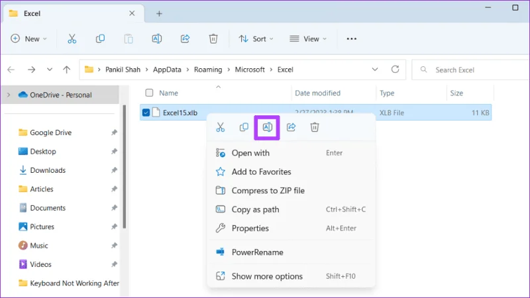This screenshot has height=298, width=530.
Task: Toggle the select-all checkbox in Name header
Action: coord(149,93)
